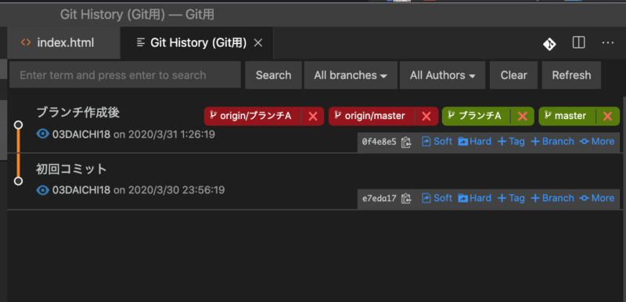Screen dimensions: 626x302
Task: Create Branch from commit e7eda17
Action: pos(552,198)
